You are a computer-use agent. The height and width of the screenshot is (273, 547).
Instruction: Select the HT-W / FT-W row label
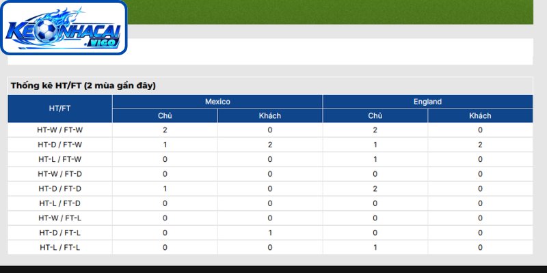tap(60, 130)
